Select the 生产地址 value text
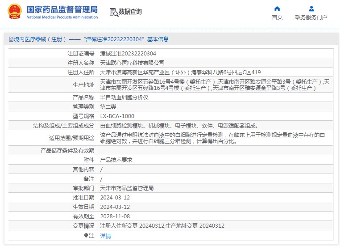 point(215,85)
